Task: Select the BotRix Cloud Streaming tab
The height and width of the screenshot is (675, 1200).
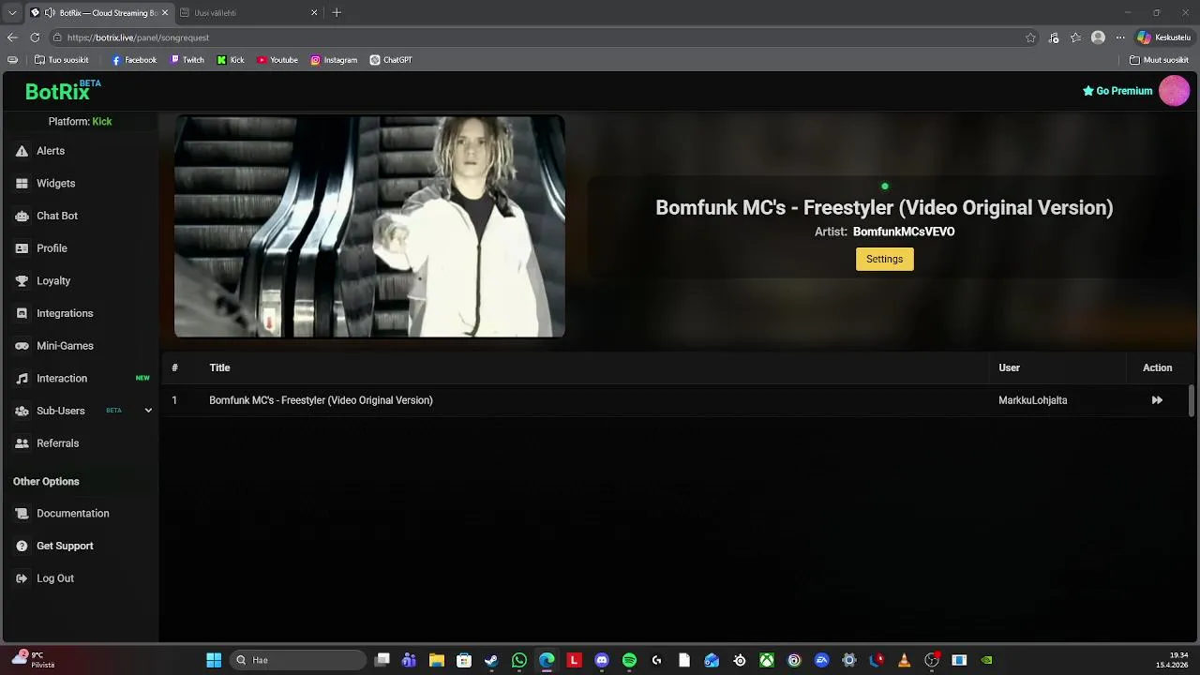Action: click(98, 13)
